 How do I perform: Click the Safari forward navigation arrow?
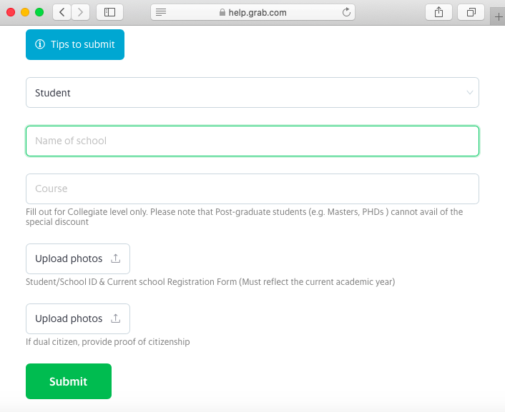pyautogui.click(x=81, y=12)
